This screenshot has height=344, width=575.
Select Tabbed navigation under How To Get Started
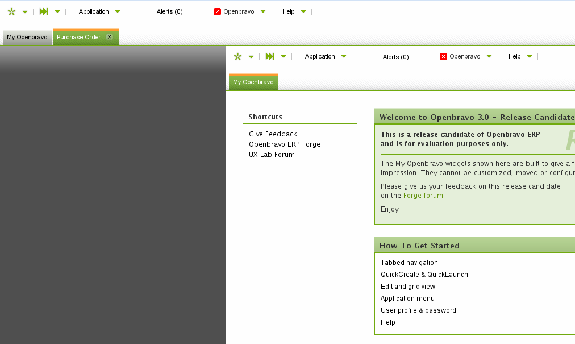coord(409,263)
